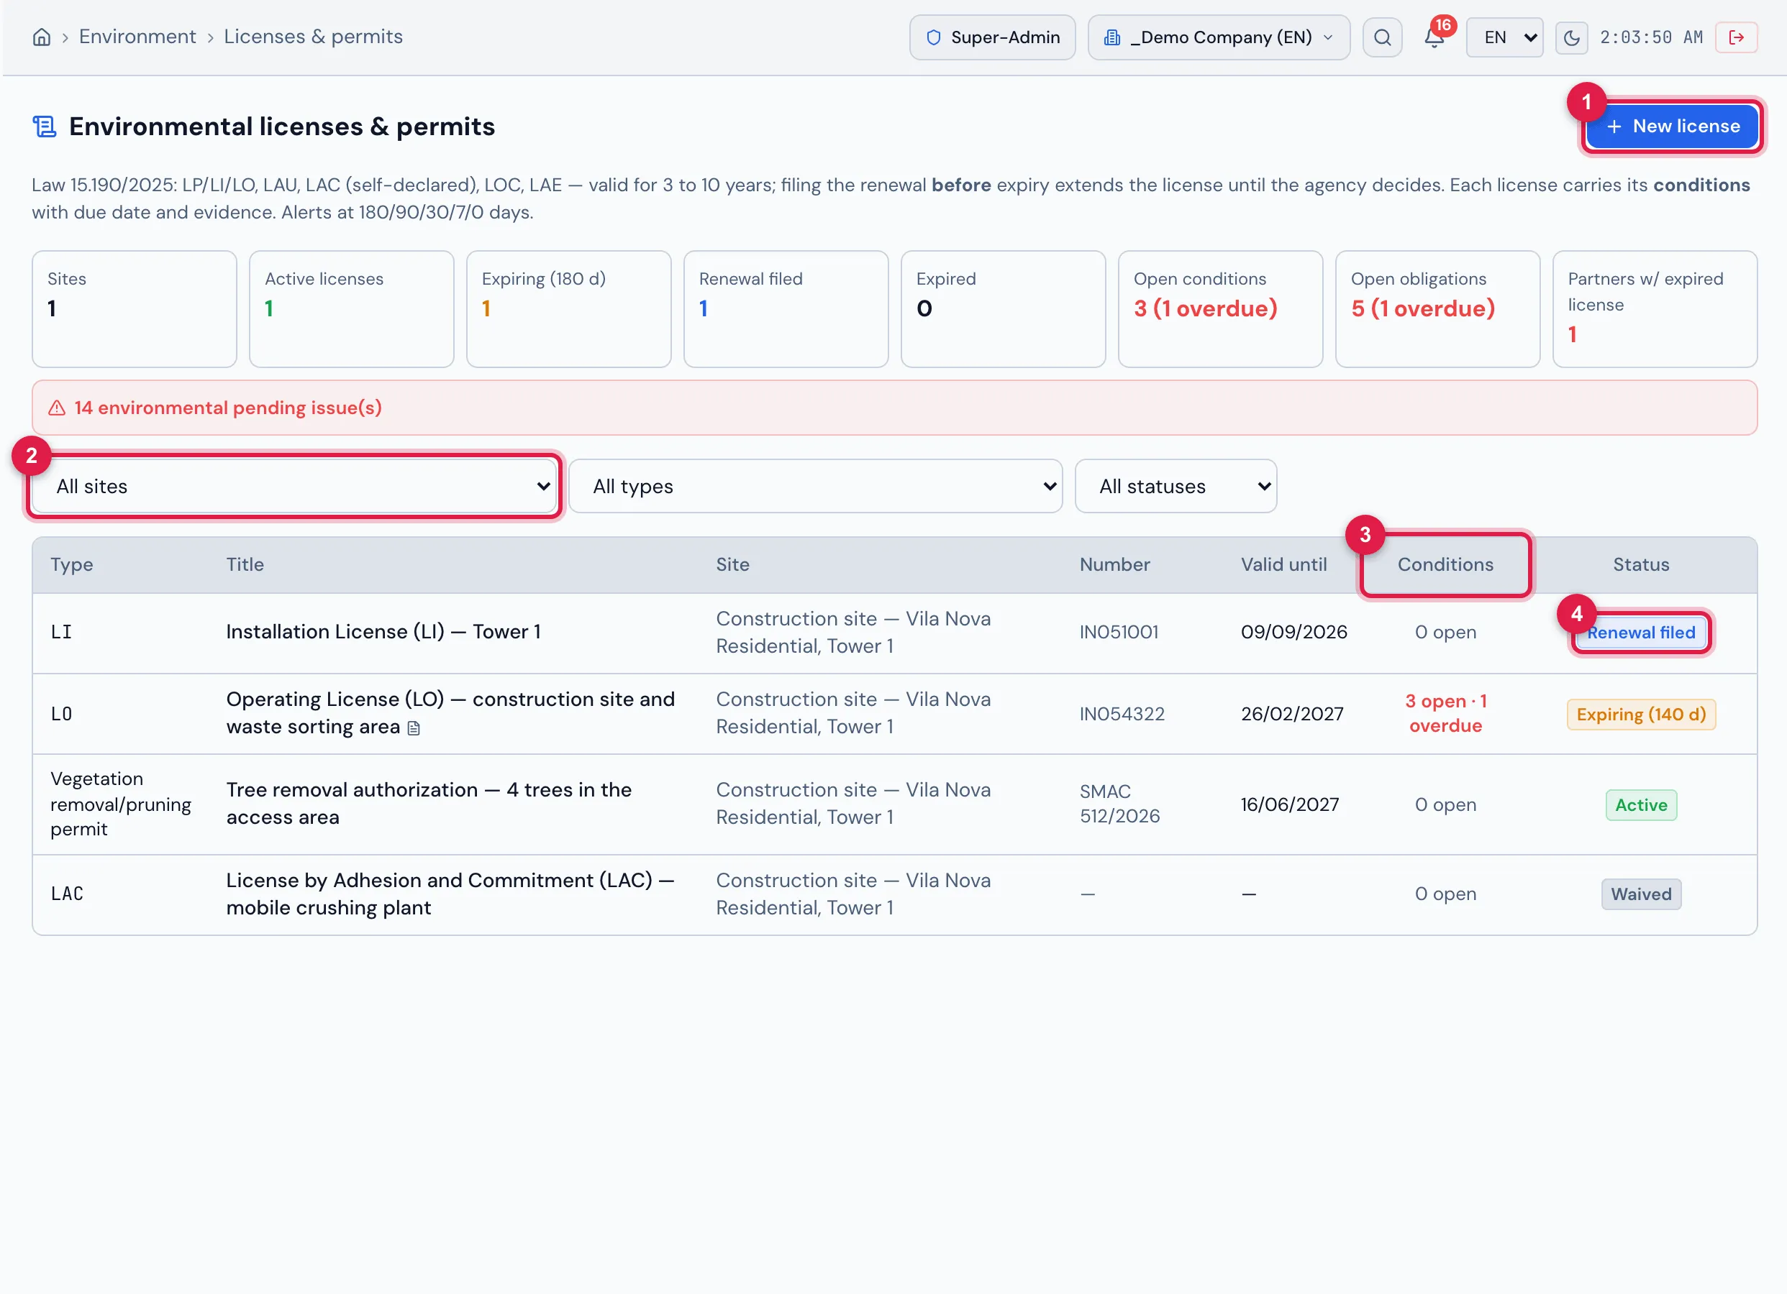
Task: Click the Renewal filed status badge
Action: pyautogui.click(x=1640, y=633)
